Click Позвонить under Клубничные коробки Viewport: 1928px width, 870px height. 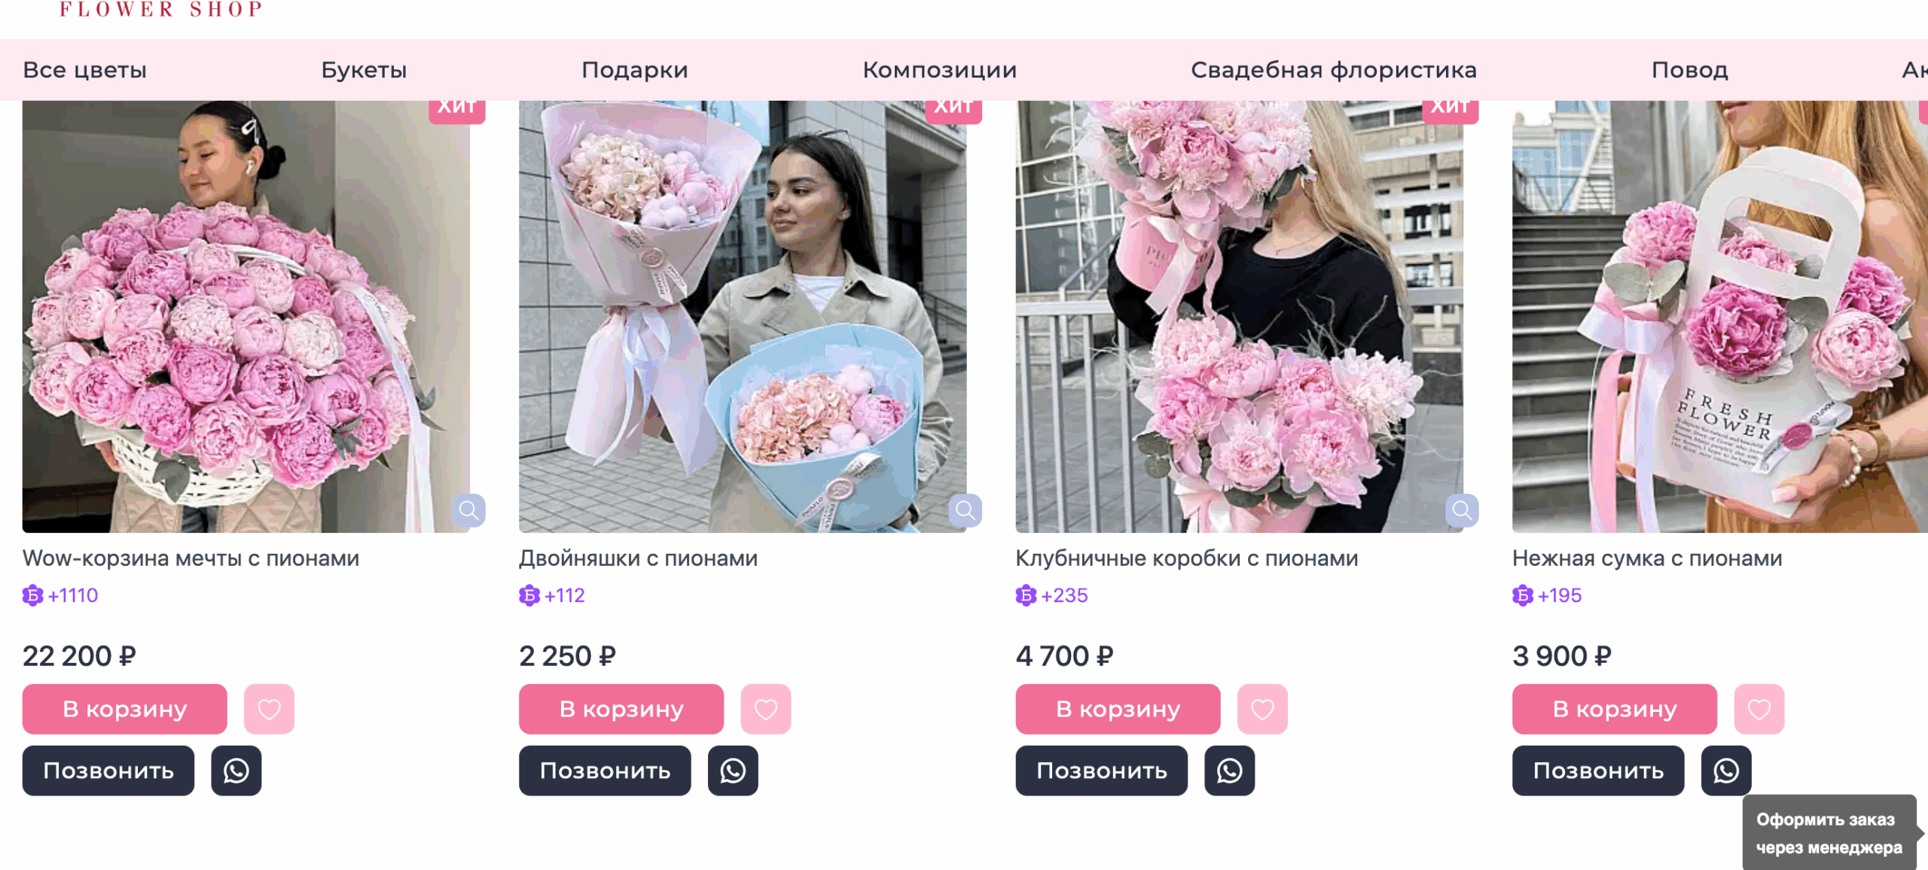click(1102, 771)
